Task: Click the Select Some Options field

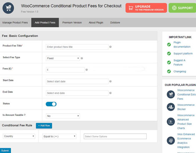Action: (x=115, y=136)
